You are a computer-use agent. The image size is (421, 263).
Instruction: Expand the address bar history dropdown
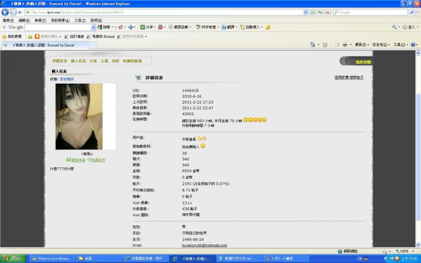click(306, 12)
